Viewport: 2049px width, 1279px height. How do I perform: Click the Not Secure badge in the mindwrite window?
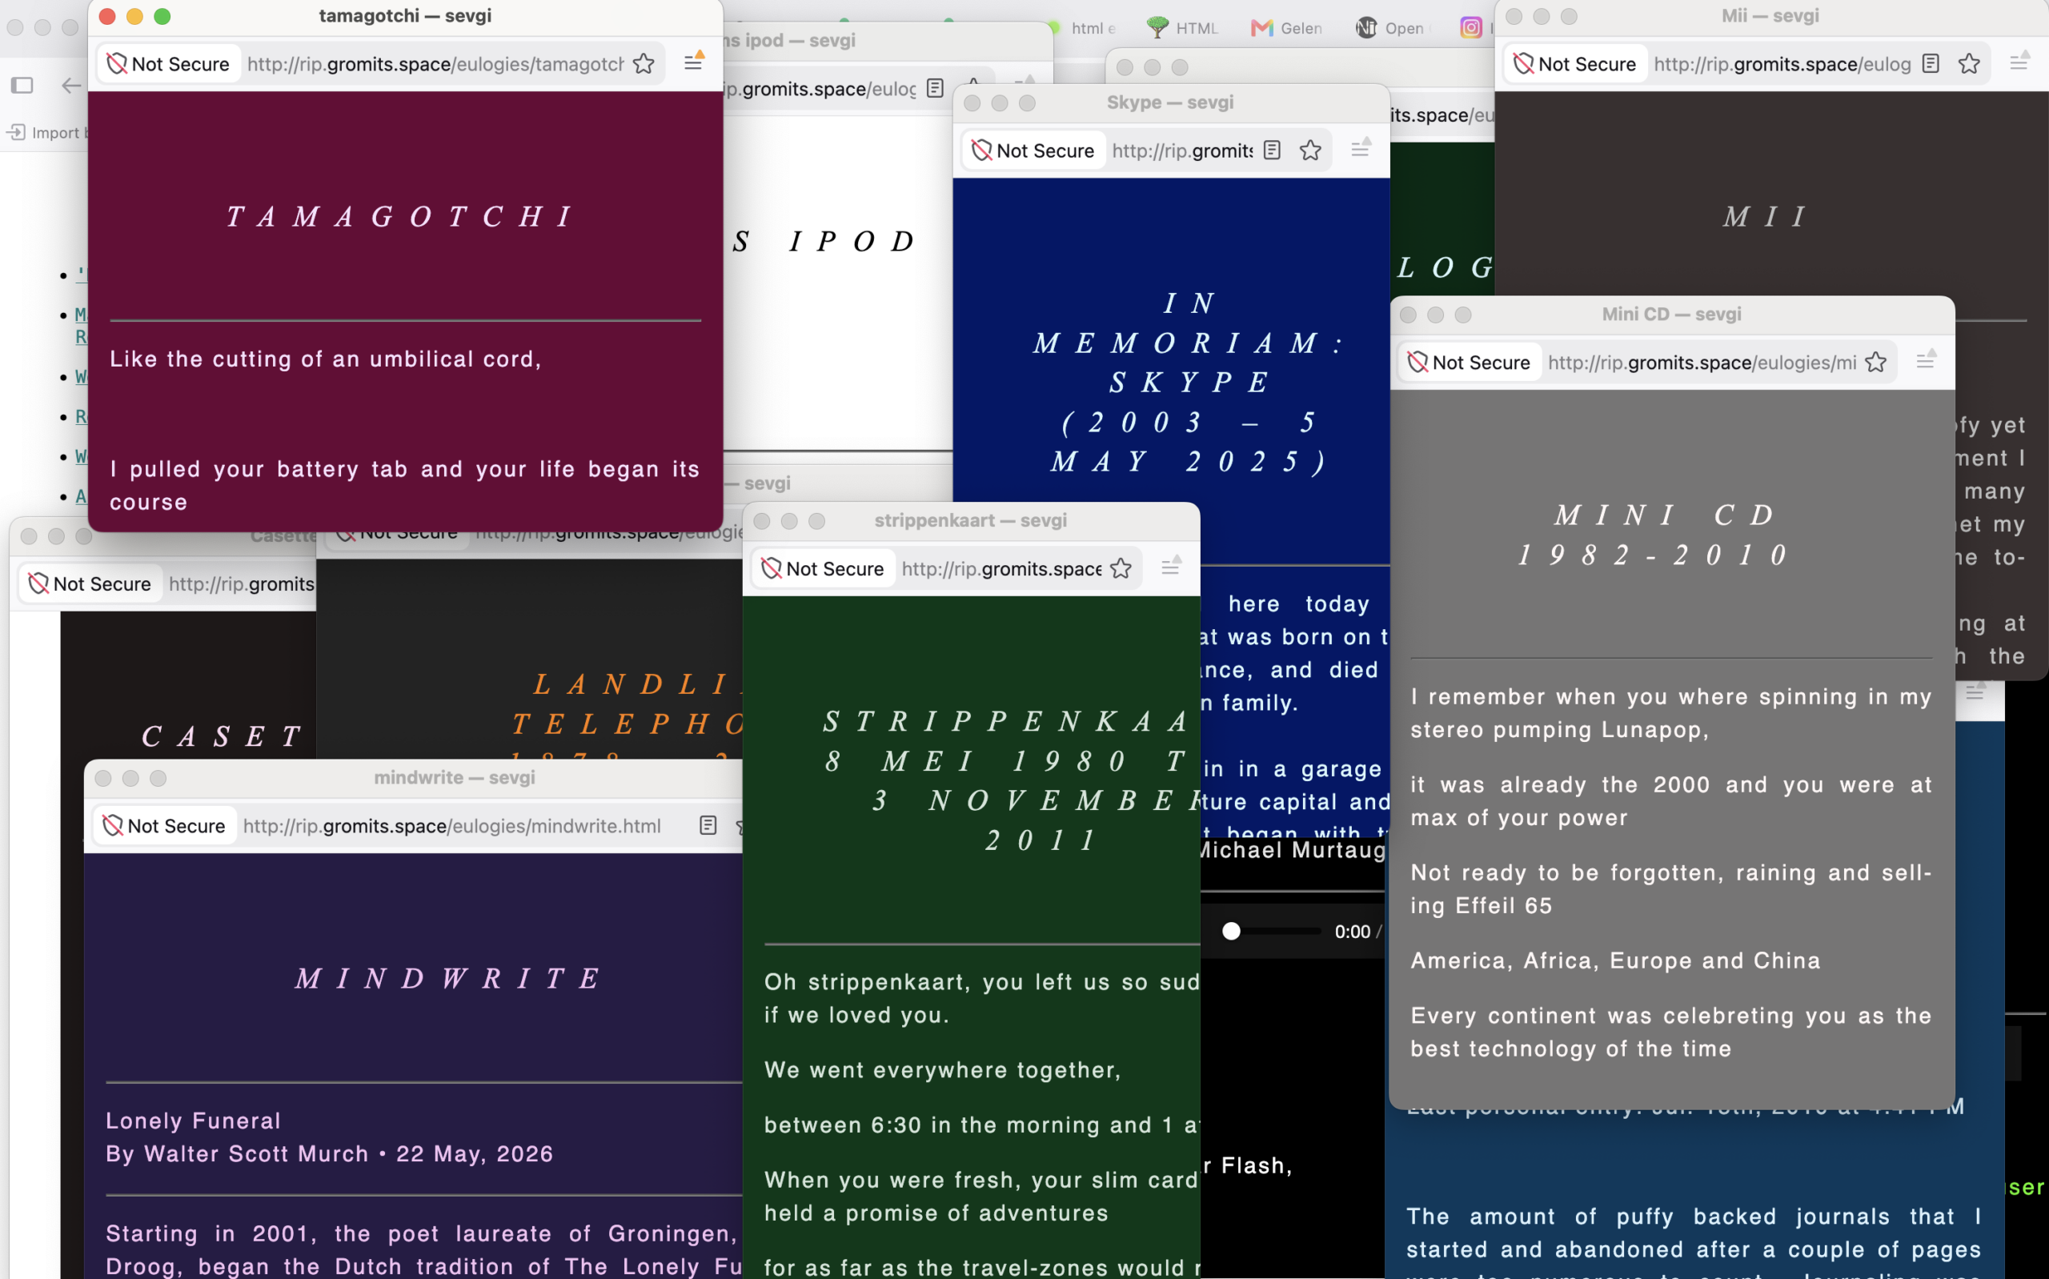tap(164, 826)
